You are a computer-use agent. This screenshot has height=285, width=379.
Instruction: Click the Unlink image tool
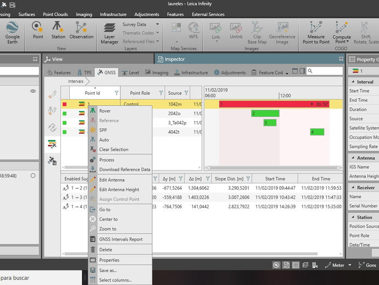(236, 30)
